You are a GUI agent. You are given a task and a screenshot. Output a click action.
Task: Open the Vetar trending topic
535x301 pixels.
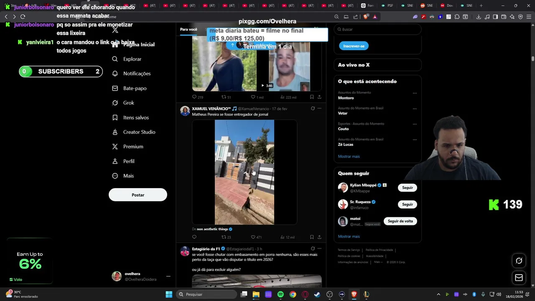pyautogui.click(x=343, y=113)
